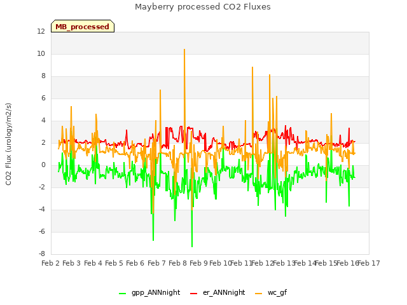Click the Feb 7 x-axis label
The width and height of the screenshot is (407, 305).
point(156,263)
